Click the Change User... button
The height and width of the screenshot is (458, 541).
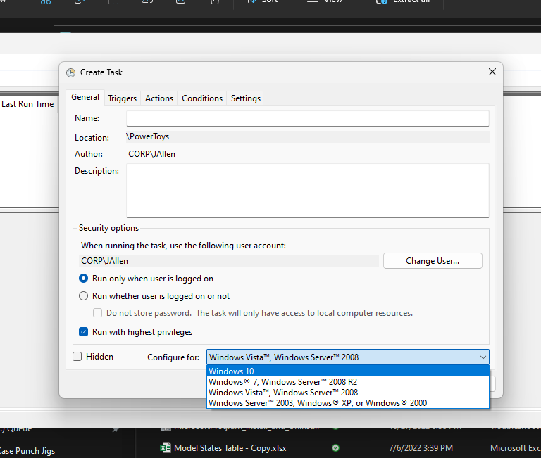pos(433,261)
